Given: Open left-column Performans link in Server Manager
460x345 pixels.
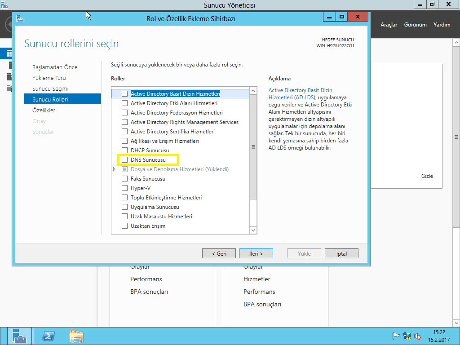Looking at the screenshot, I should click(146, 279).
